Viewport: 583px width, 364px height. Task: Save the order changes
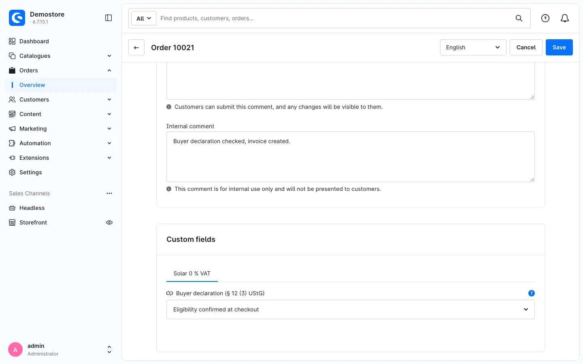pos(559,47)
